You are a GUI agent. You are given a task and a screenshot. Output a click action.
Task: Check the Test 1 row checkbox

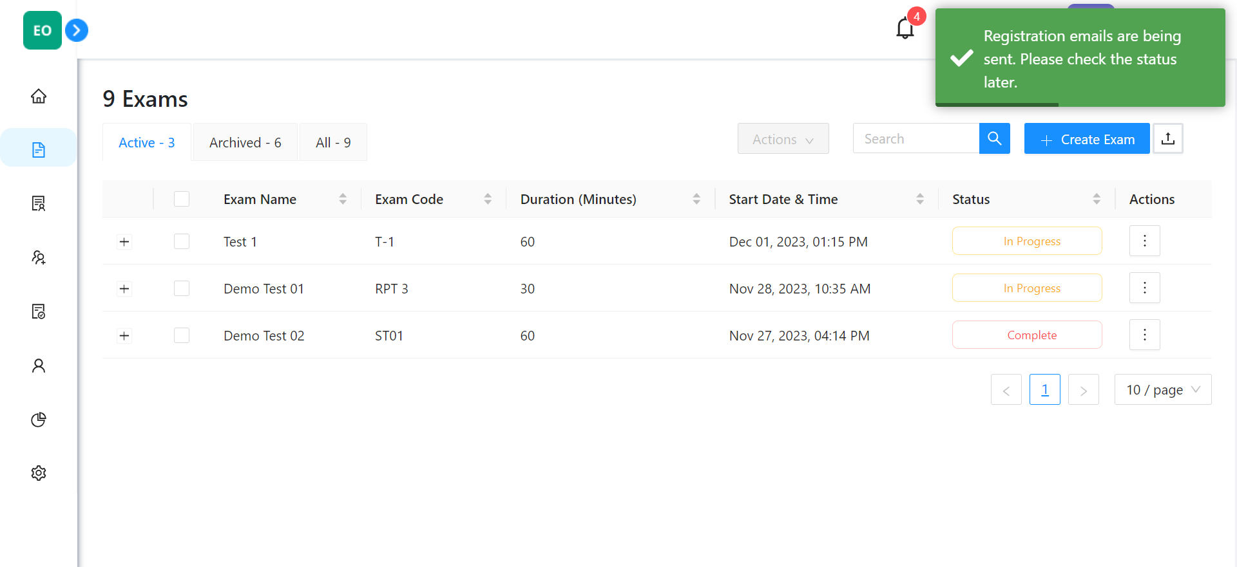point(182,241)
